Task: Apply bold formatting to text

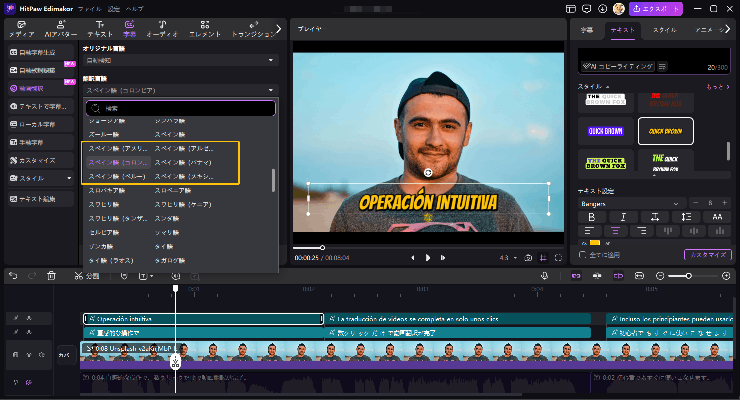Action: 592,217
